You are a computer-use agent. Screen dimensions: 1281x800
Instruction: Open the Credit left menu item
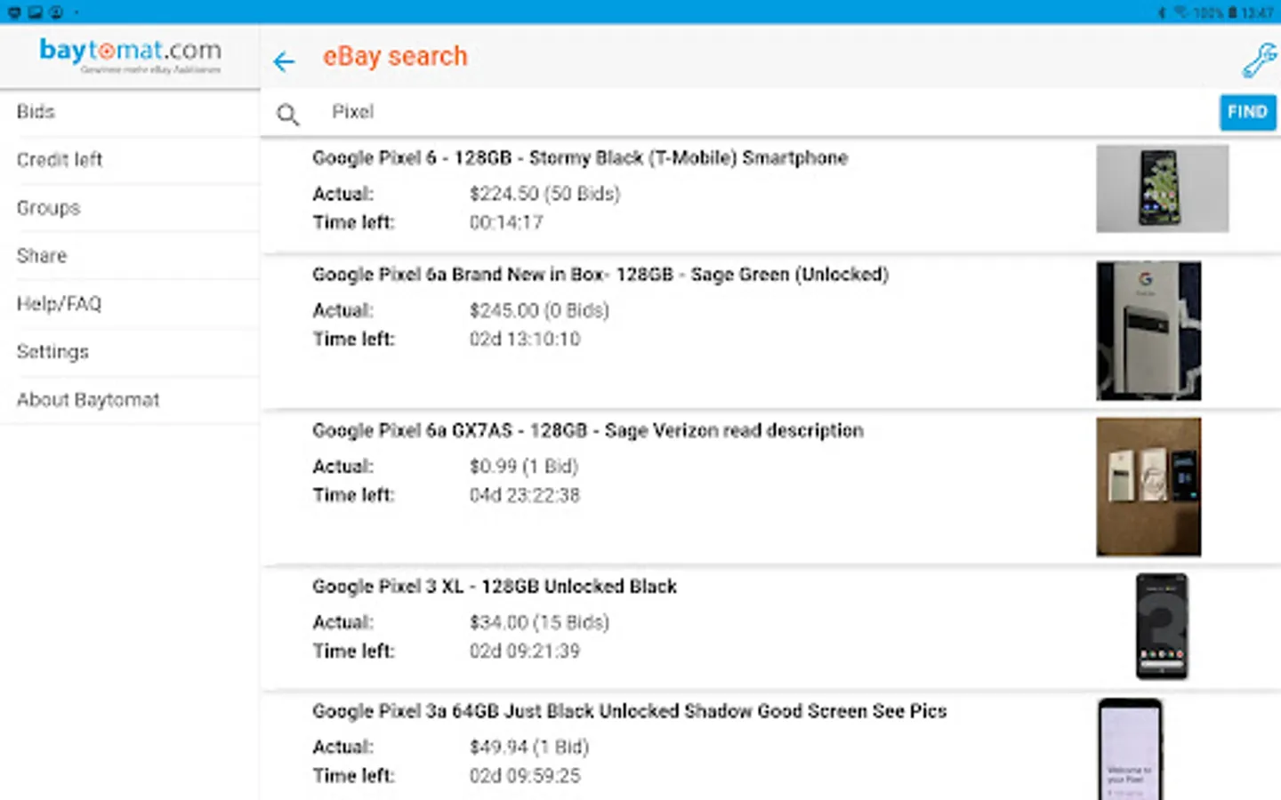130,160
